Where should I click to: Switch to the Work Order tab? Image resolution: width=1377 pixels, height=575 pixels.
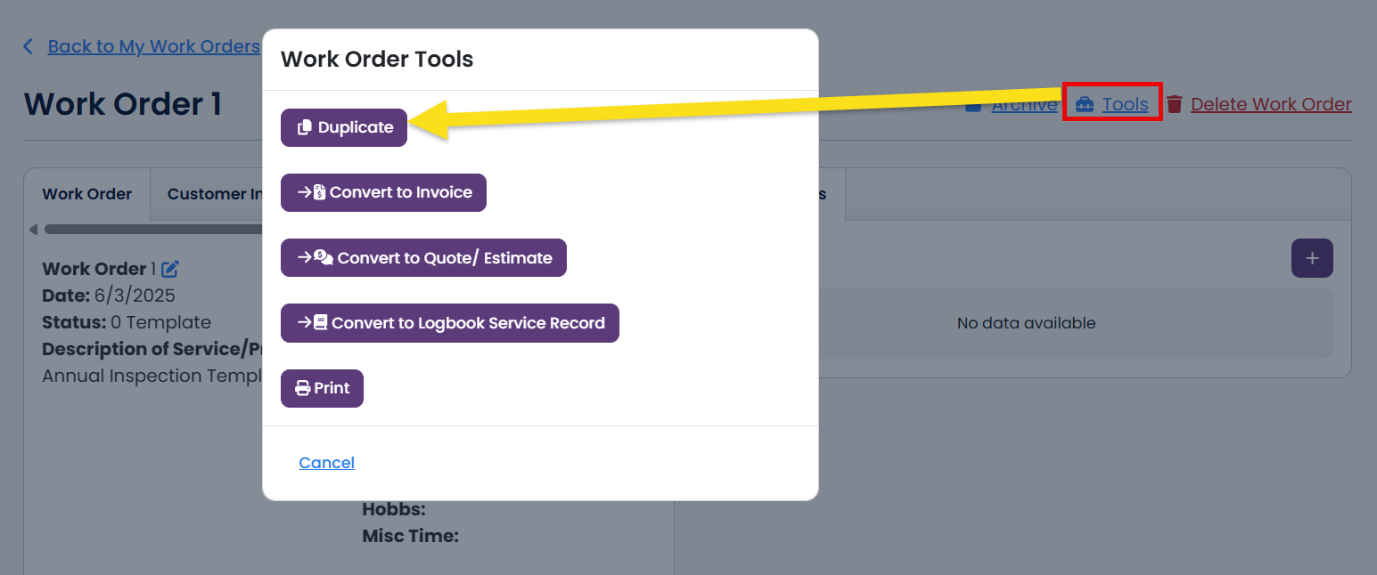87,194
